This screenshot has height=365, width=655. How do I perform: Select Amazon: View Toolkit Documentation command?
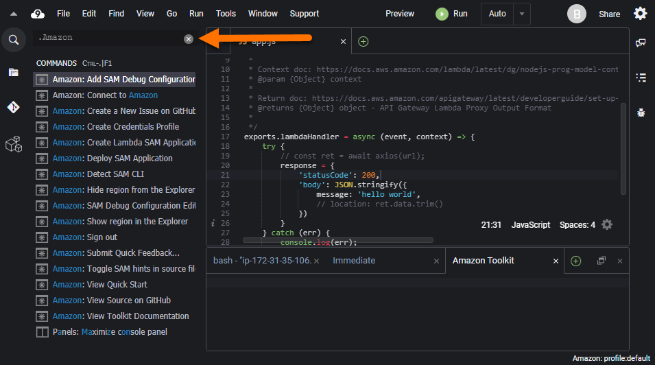(114, 316)
